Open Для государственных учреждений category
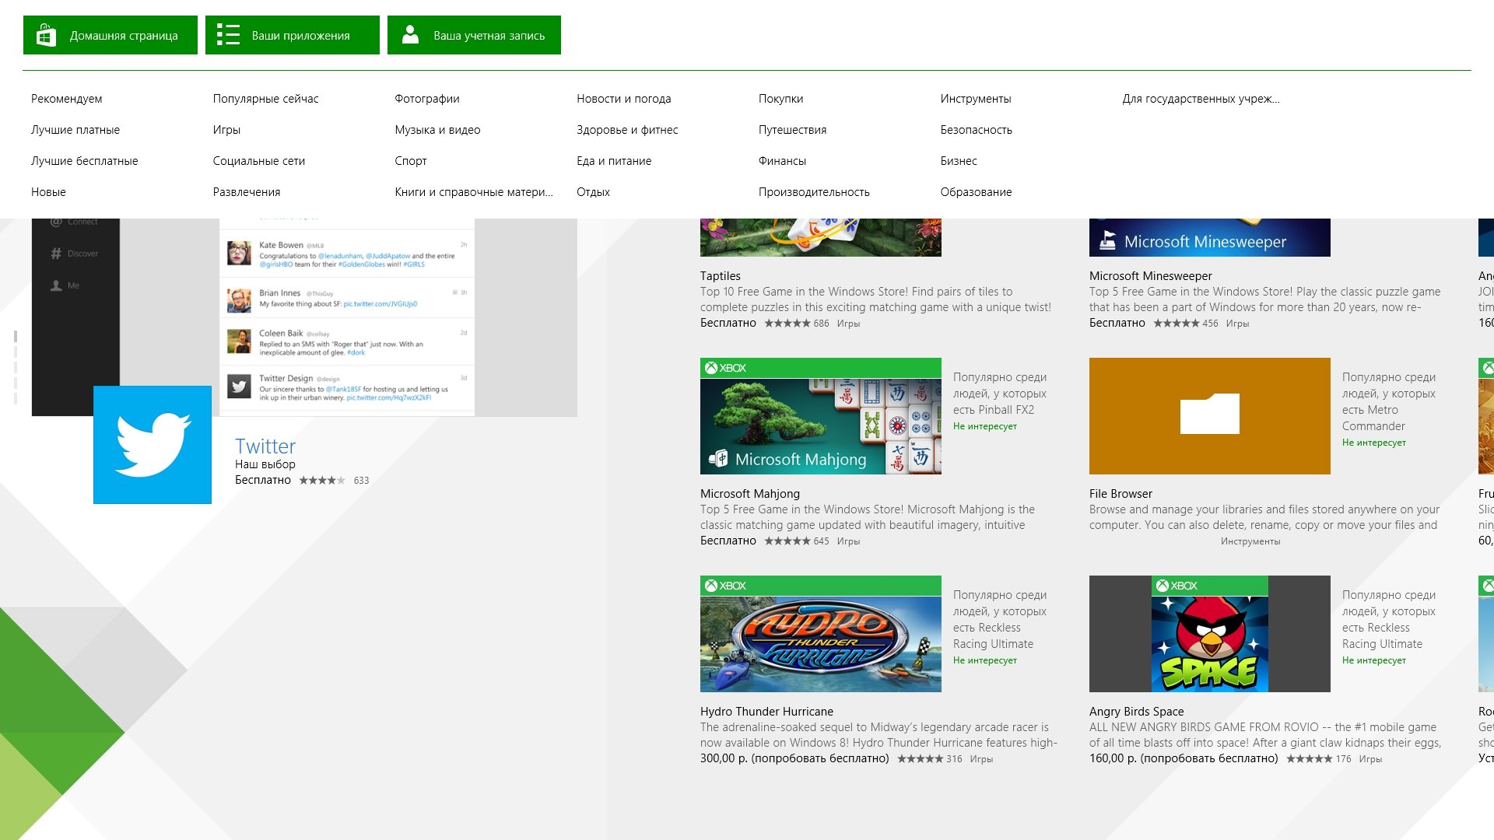 coord(1201,99)
